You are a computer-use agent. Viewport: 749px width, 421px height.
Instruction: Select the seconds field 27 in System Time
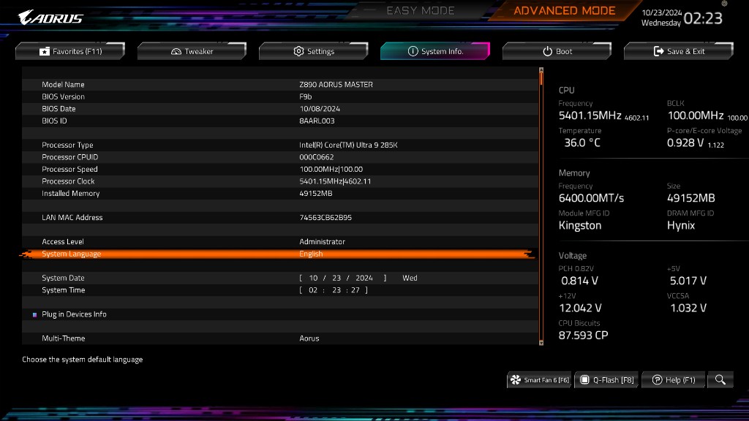[355, 290]
